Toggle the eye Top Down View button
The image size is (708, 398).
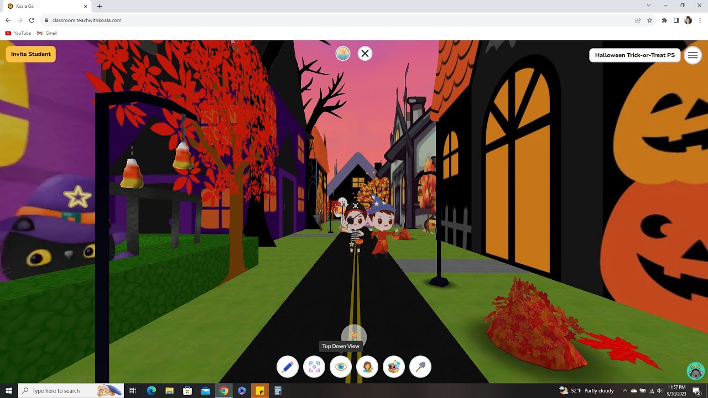point(341,366)
